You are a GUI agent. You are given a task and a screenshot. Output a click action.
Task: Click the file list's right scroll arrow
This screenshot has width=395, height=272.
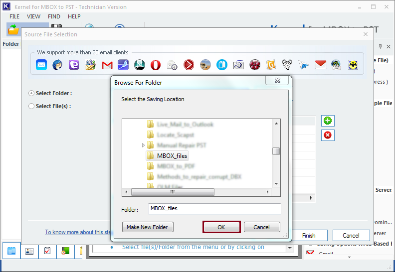(x=311, y=198)
